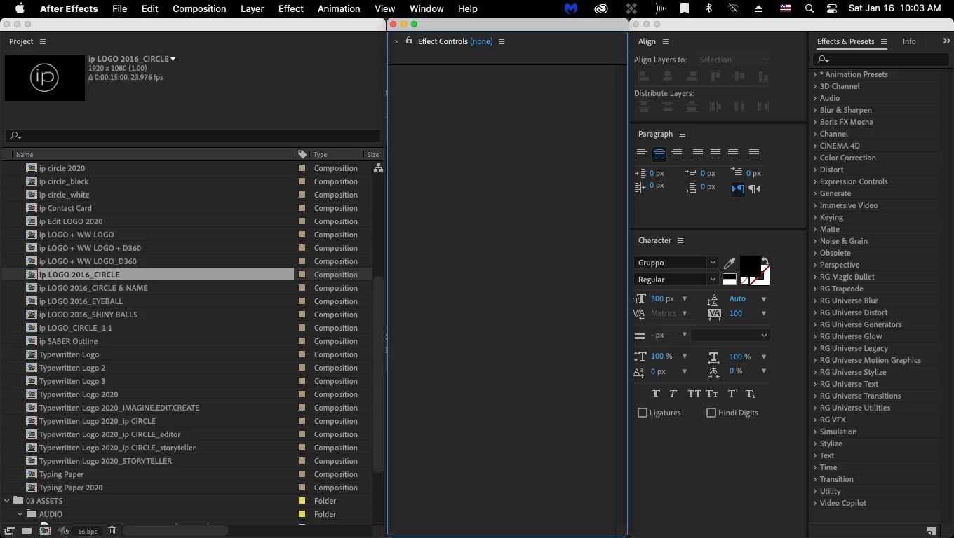Screen dimensions: 954x538
Task: Justify paragraph with last line left
Action: [698, 154]
